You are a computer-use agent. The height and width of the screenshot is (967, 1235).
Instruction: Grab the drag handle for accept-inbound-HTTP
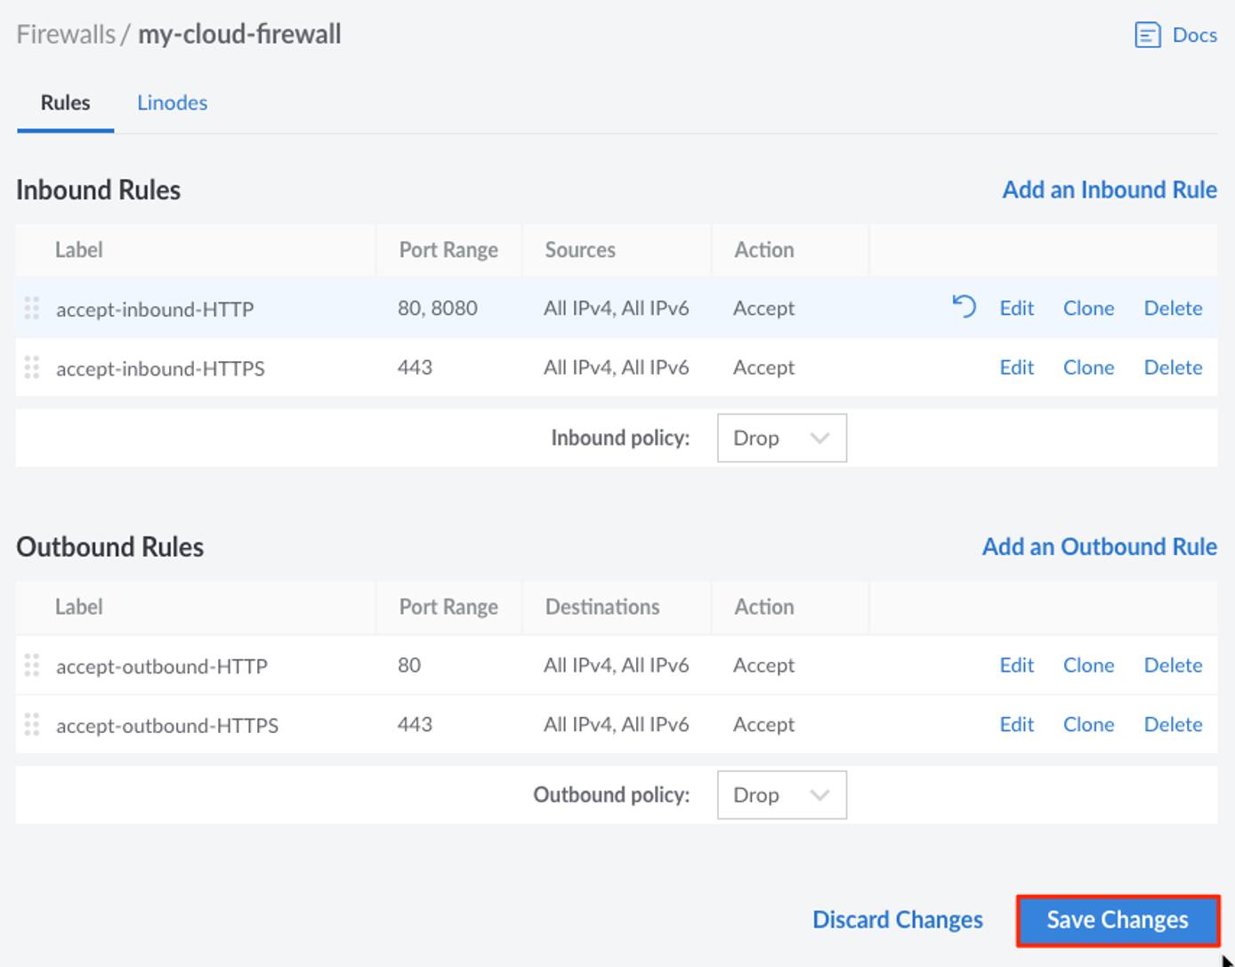(31, 308)
